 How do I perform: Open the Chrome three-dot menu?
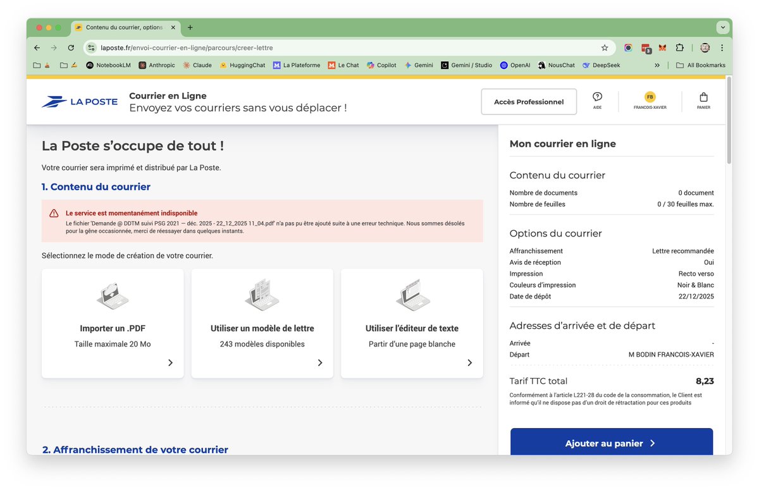[722, 47]
